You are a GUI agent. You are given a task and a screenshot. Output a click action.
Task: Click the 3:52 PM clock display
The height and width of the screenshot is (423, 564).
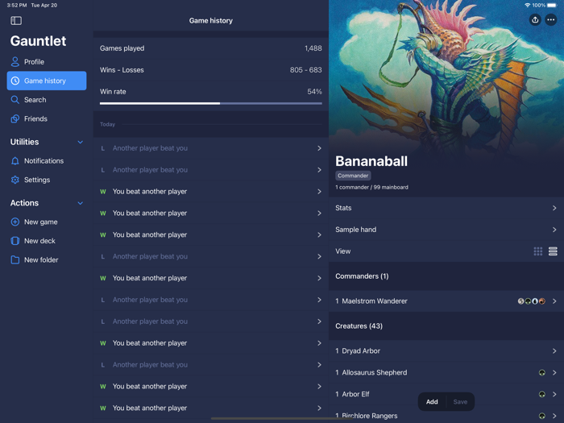coord(17,6)
